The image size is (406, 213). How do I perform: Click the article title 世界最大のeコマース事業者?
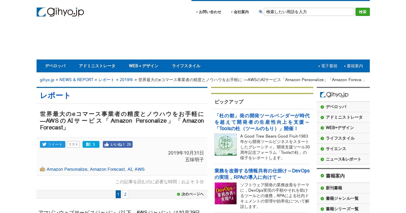pyautogui.click(x=122, y=121)
